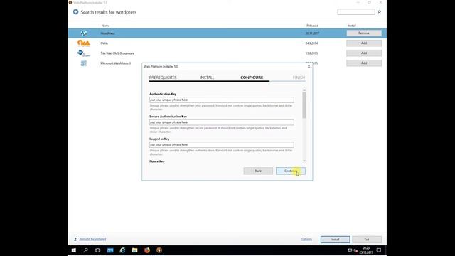Click the taskbar clock and date

click(x=366, y=250)
